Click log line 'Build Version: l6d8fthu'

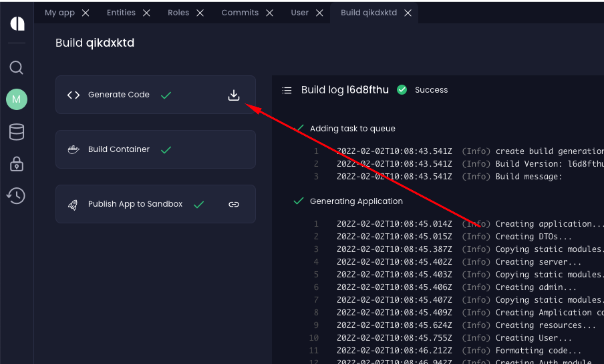pyautogui.click(x=550, y=164)
